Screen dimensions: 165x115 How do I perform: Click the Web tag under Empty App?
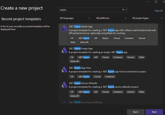click(141, 57)
